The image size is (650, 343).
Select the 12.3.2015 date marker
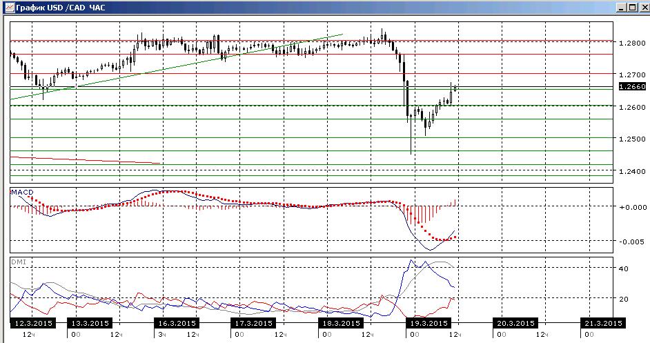point(33,323)
